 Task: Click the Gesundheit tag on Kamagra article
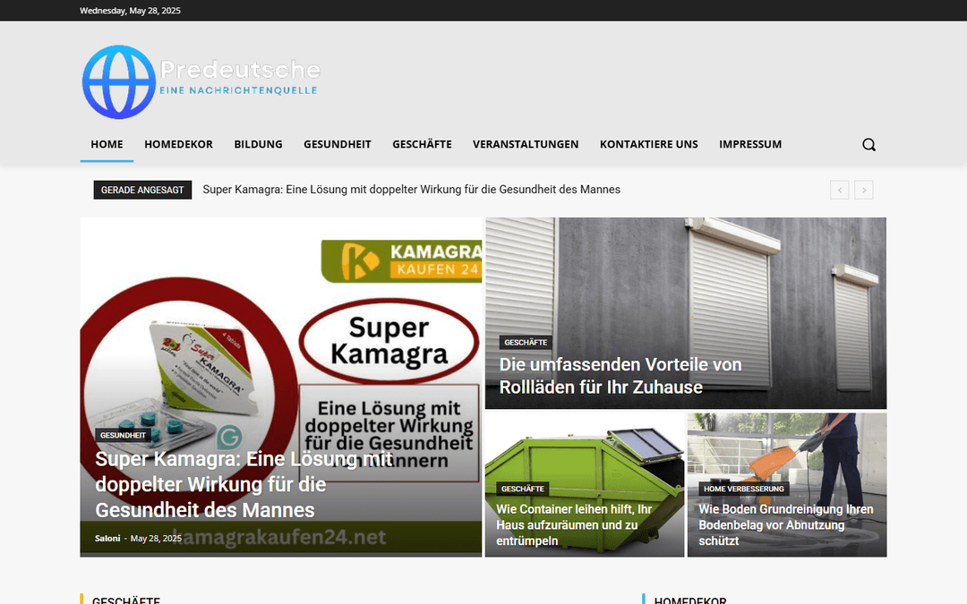point(123,435)
